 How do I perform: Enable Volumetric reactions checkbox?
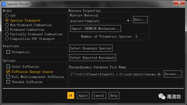[x=8, y=52]
